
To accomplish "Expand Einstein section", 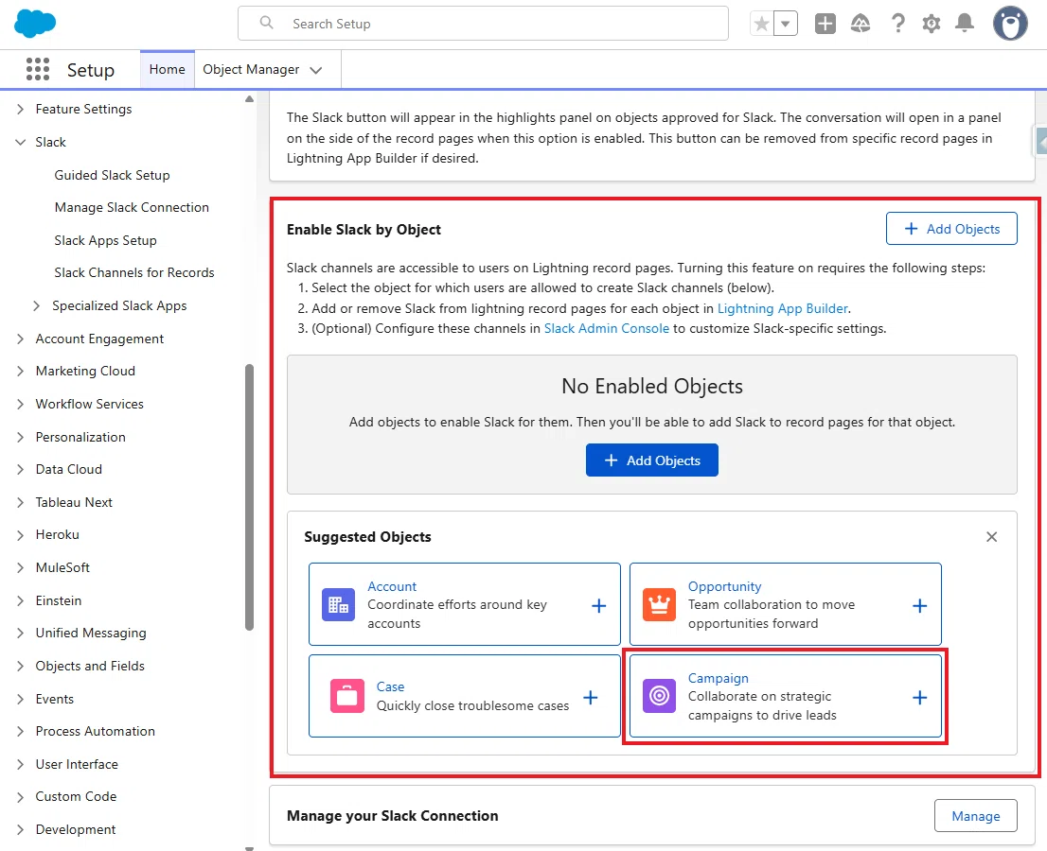I will [x=21, y=600].
